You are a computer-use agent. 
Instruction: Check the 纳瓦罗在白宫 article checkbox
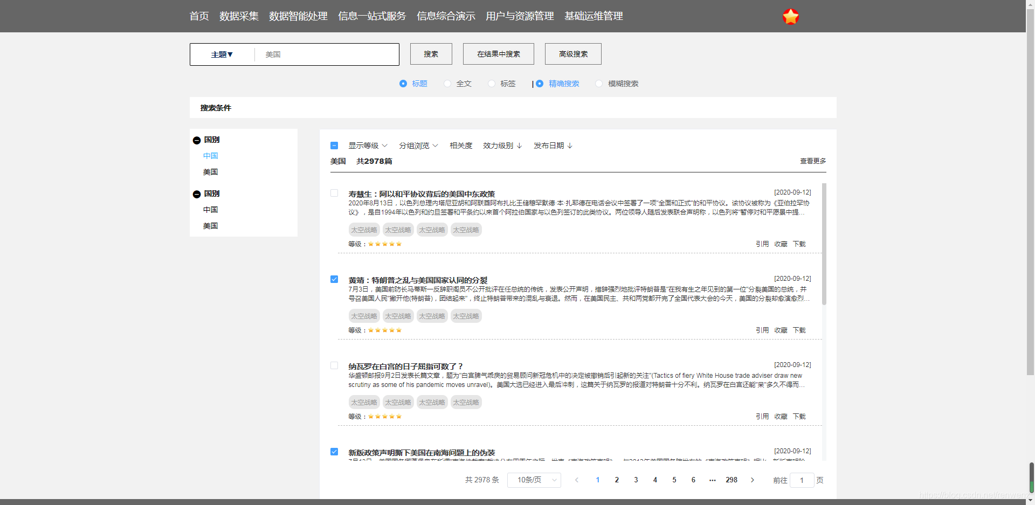point(334,365)
